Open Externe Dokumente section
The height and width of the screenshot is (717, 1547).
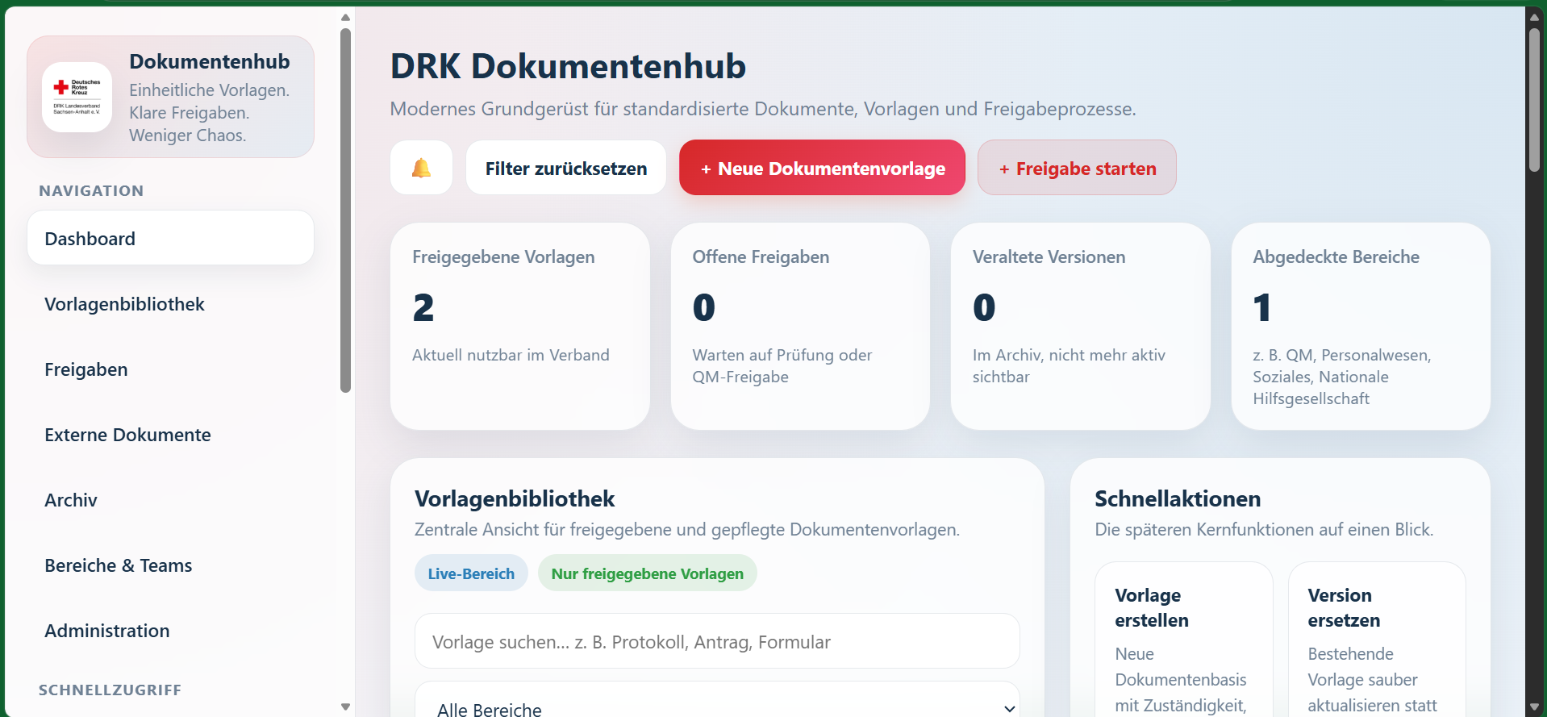(x=170, y=435)
